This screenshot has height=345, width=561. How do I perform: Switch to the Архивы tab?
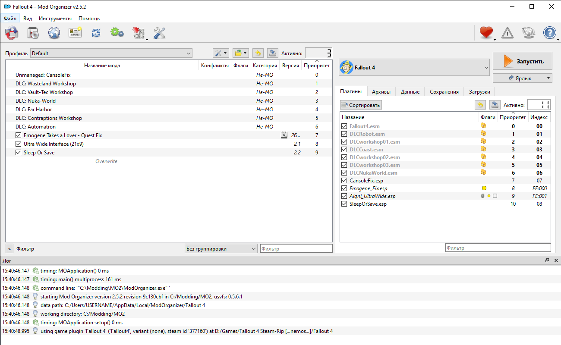pos(381,92)
